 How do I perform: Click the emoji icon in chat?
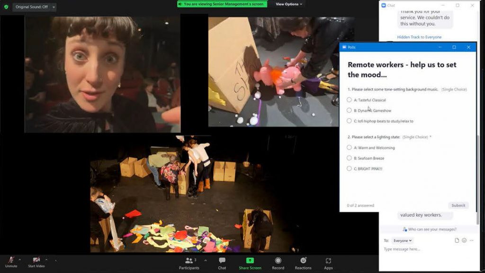click(464, 240)
